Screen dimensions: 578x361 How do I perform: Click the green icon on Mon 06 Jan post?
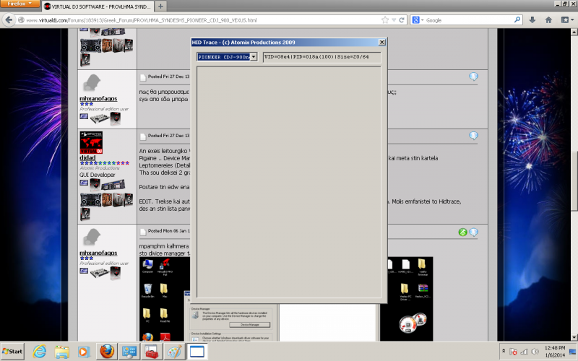click(462, 232)
